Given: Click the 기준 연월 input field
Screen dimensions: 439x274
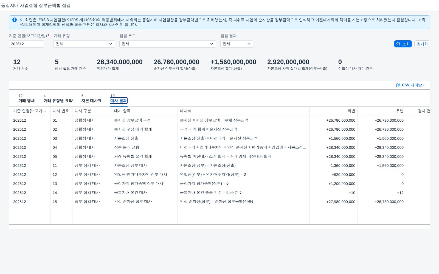Looking at the screenshot, I should [26, 44].
